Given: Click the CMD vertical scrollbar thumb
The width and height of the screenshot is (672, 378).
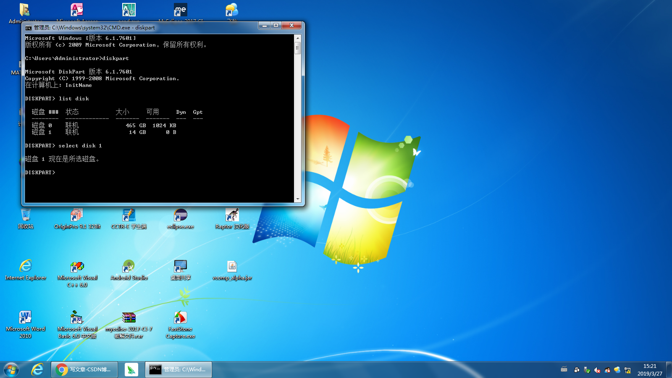Looking at the screenshot, I should (x=298, y=48).
